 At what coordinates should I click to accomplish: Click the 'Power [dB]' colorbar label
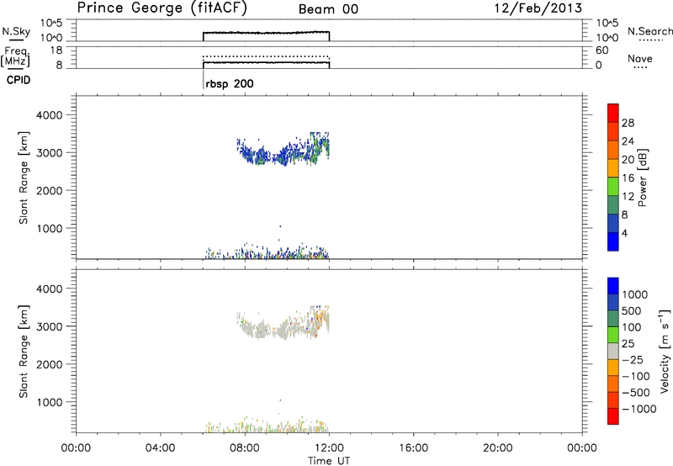click(643, 177)
